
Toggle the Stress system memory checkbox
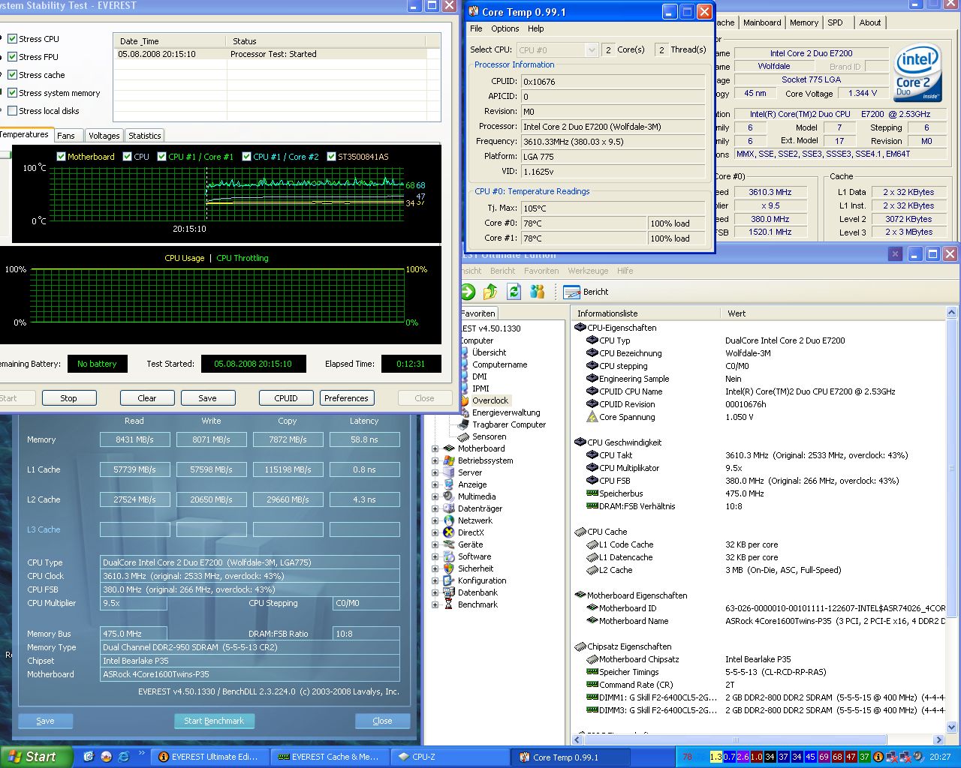12,93
